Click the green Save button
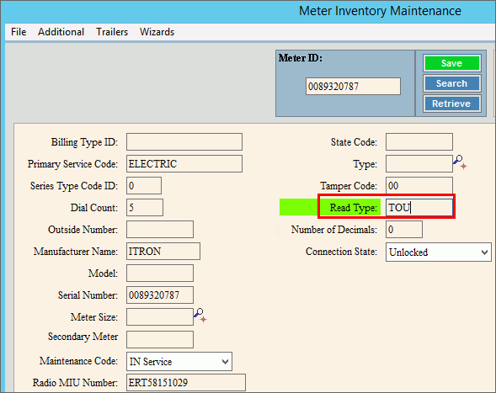 [x=452, y=63]
